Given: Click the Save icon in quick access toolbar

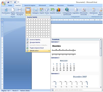Looking at the screenshot, I should 8,2.
